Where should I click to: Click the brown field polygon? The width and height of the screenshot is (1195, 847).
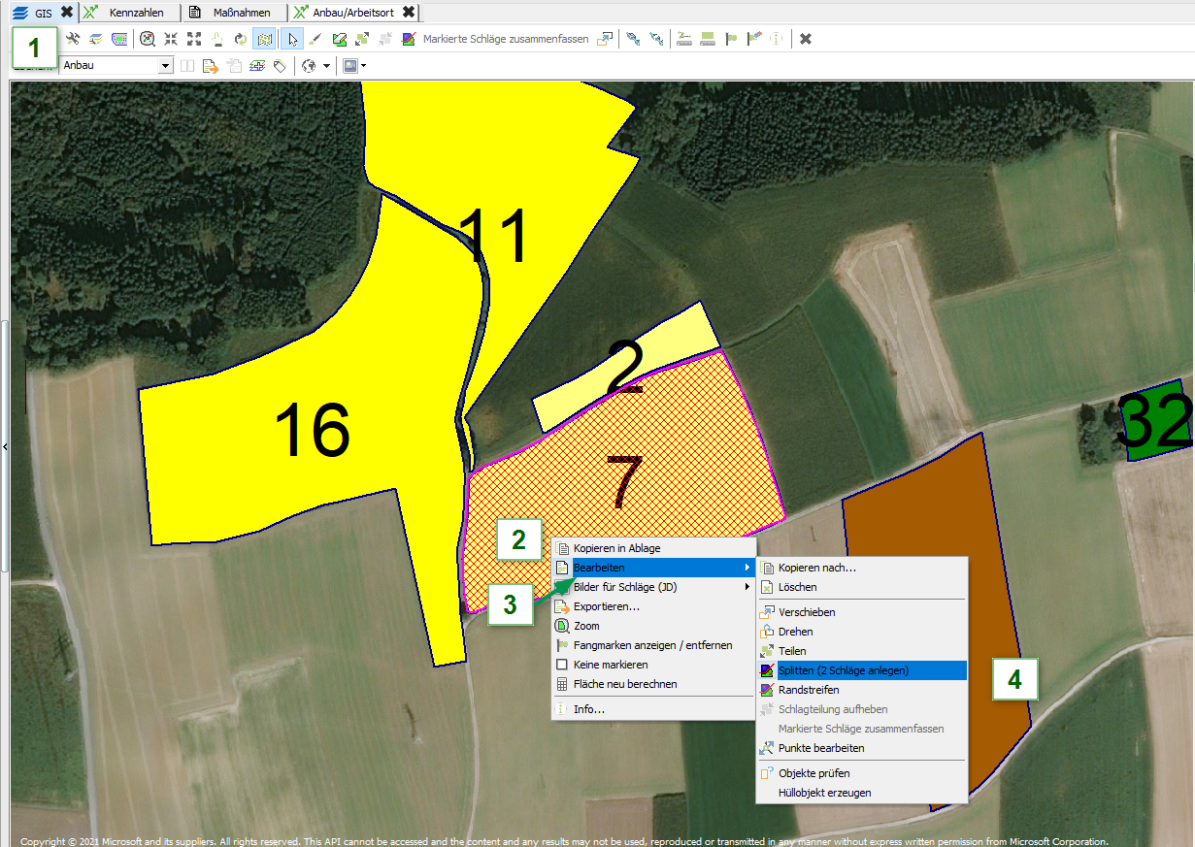point(932,602)
